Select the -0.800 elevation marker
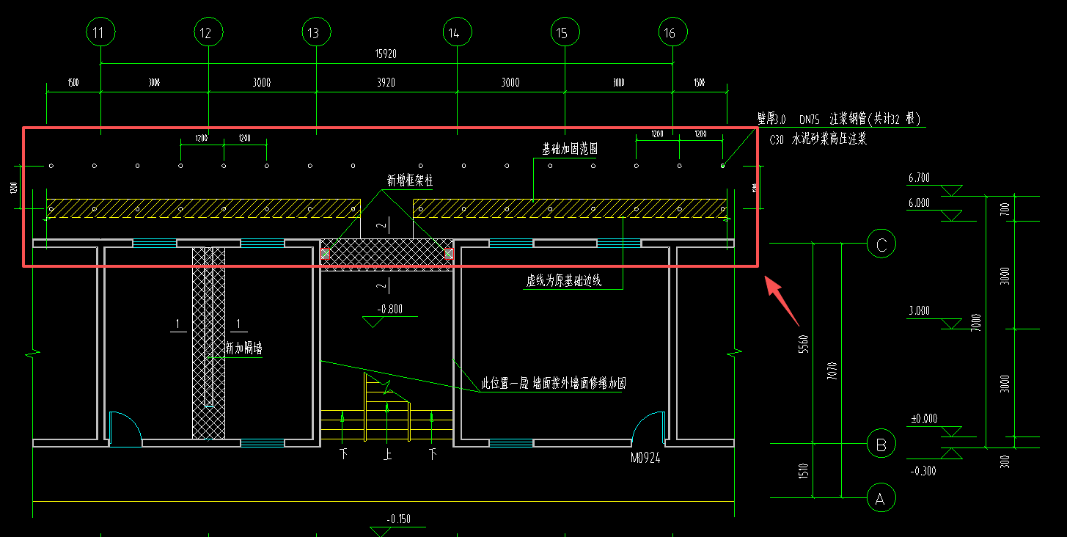Screen dimensions: 1067x537 (x=390, y=310)
